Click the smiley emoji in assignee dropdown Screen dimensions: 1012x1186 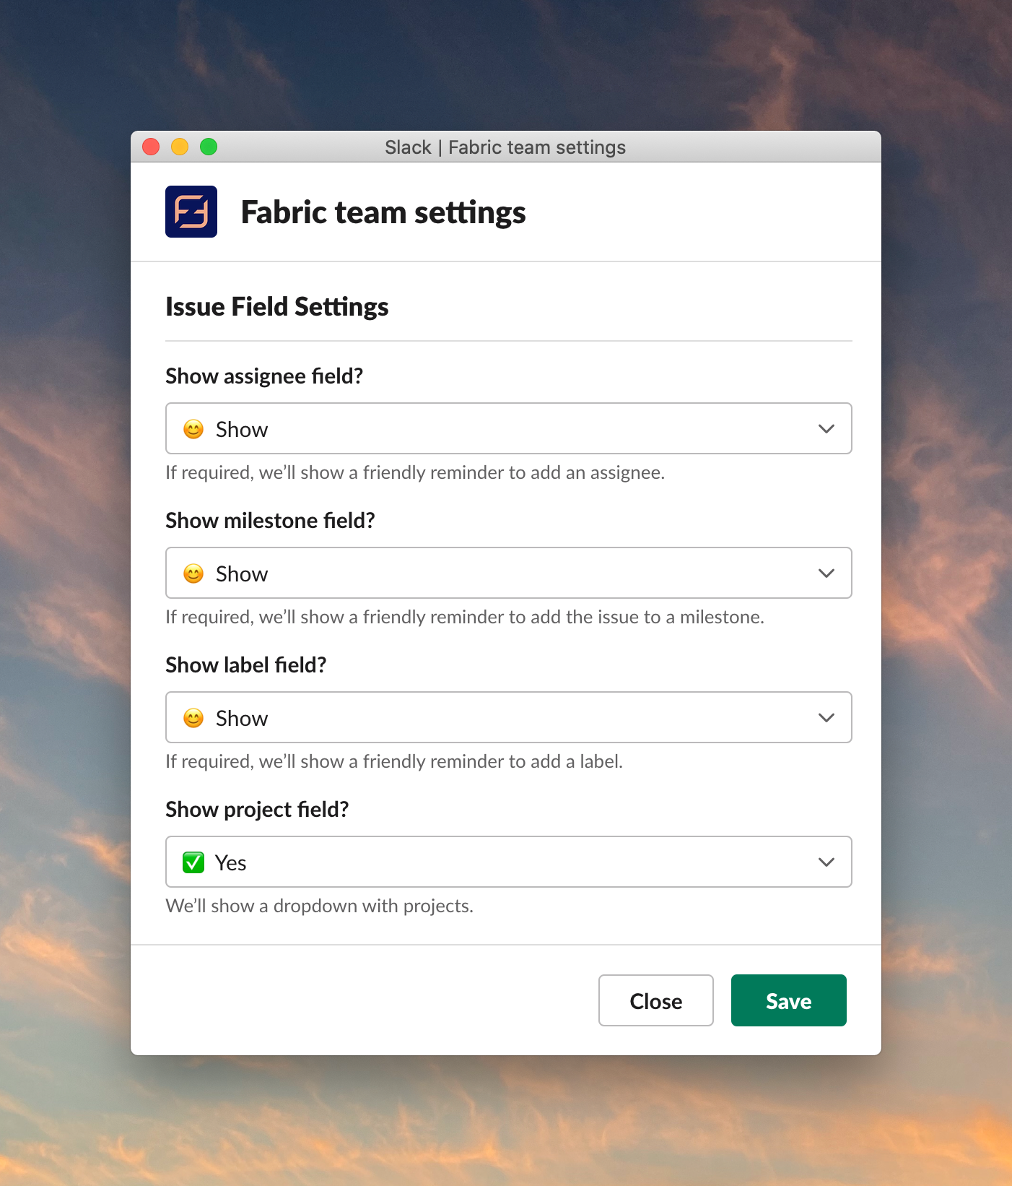(x=193, y=429)
